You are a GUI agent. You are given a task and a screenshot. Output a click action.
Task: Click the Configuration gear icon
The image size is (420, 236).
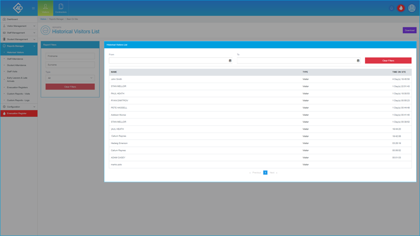pos(4,107)
